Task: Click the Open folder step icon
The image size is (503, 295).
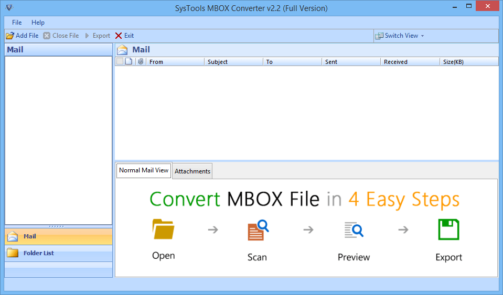Action: click(x=163, y=229)
